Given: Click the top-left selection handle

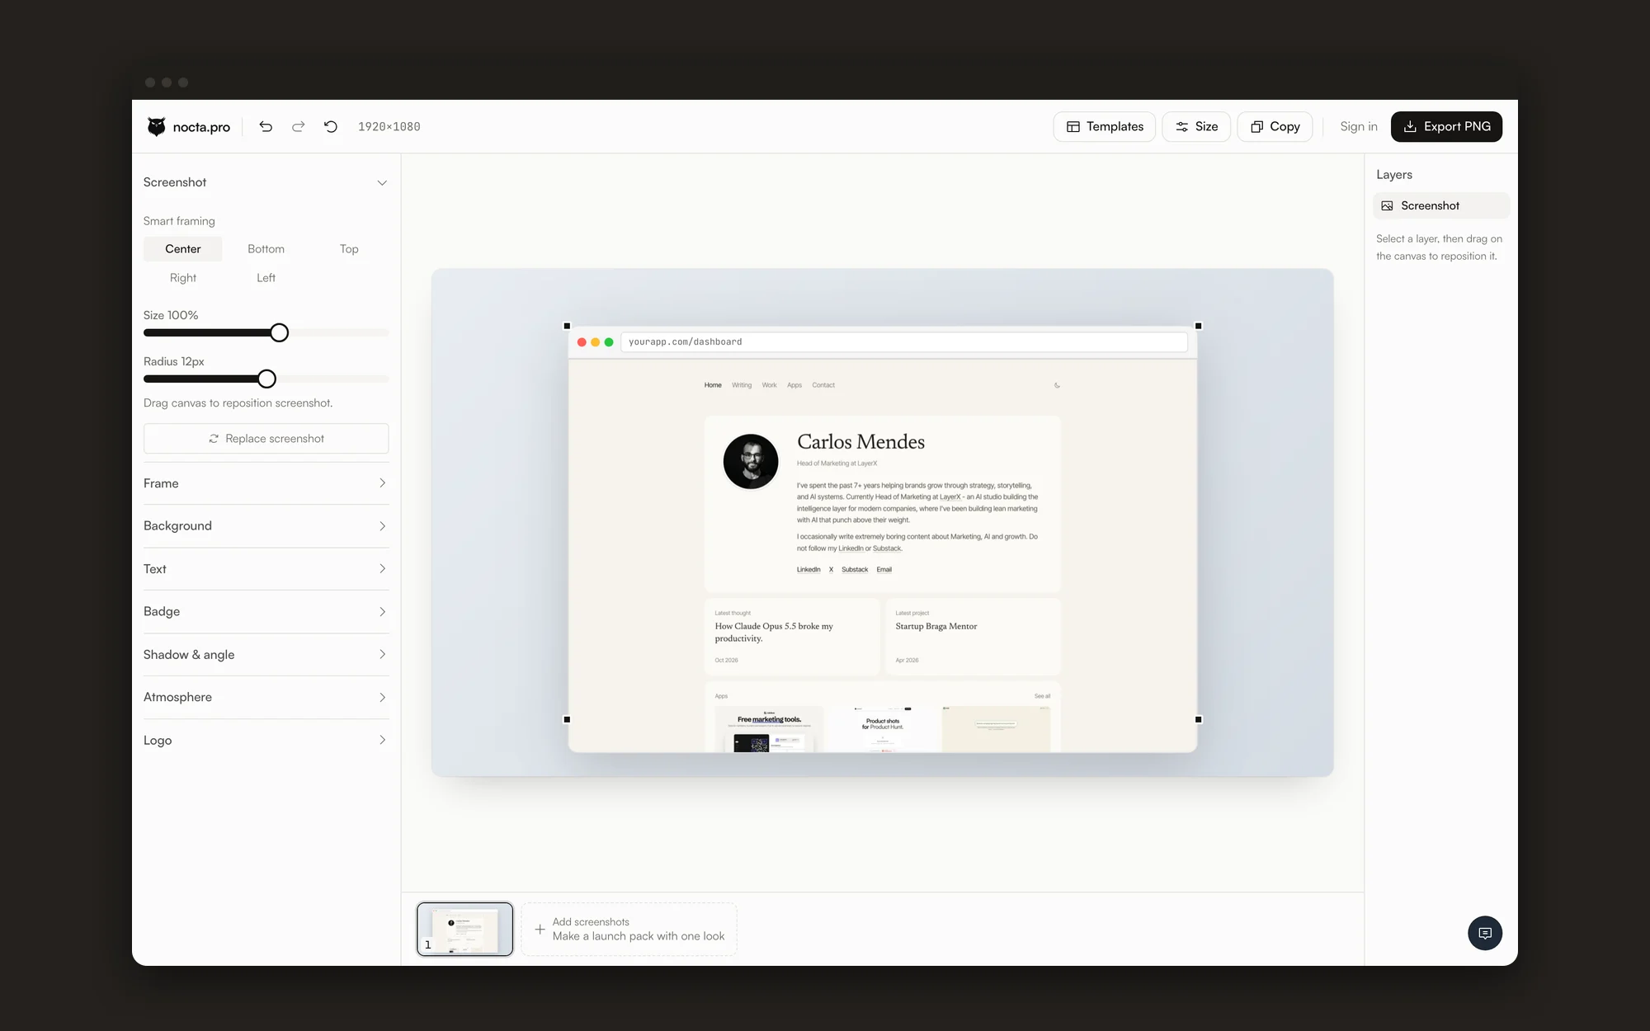Looking at the screenshot, I should point(567,326).
